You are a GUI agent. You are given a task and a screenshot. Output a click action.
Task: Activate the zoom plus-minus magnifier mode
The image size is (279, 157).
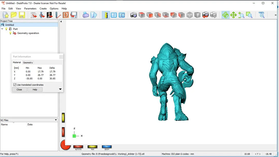(x=241, y=15)
